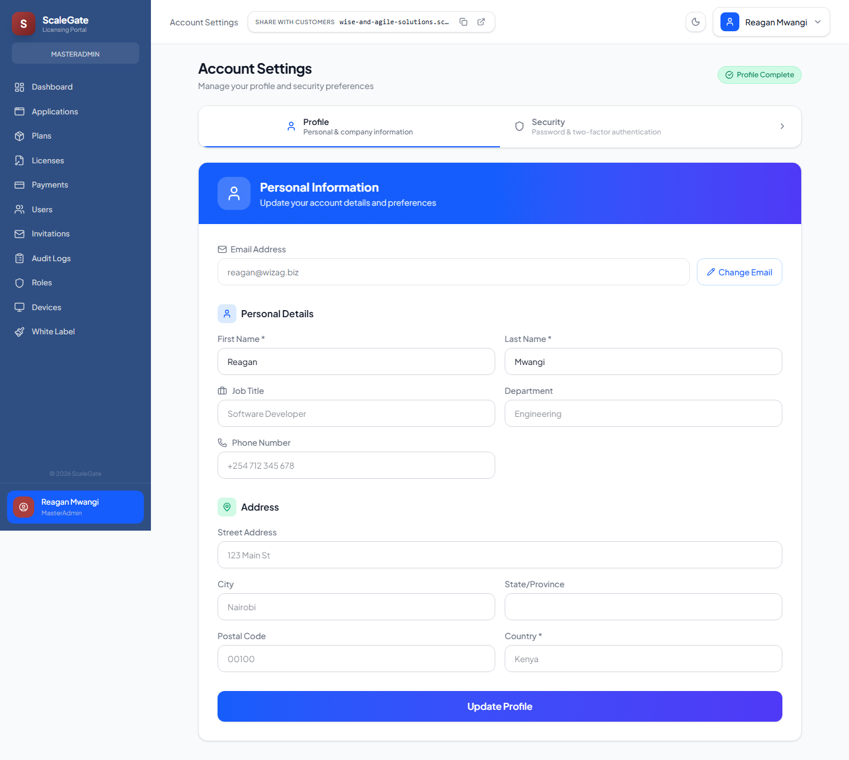849x760 pixels.
Task: Open the Licenses section
Action: 48,160
